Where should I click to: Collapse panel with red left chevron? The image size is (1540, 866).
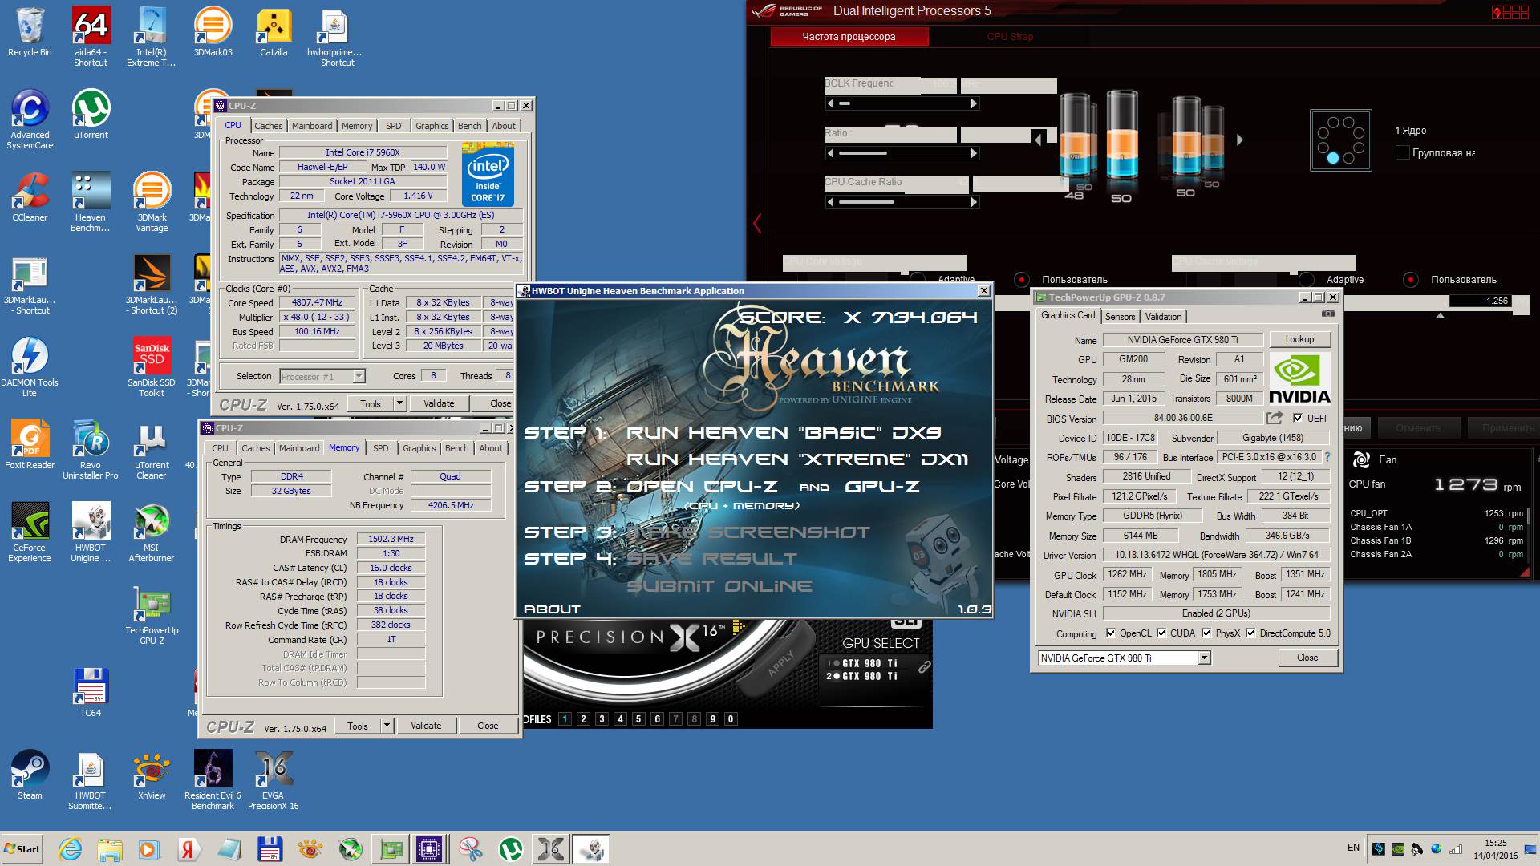pos(756,223)
